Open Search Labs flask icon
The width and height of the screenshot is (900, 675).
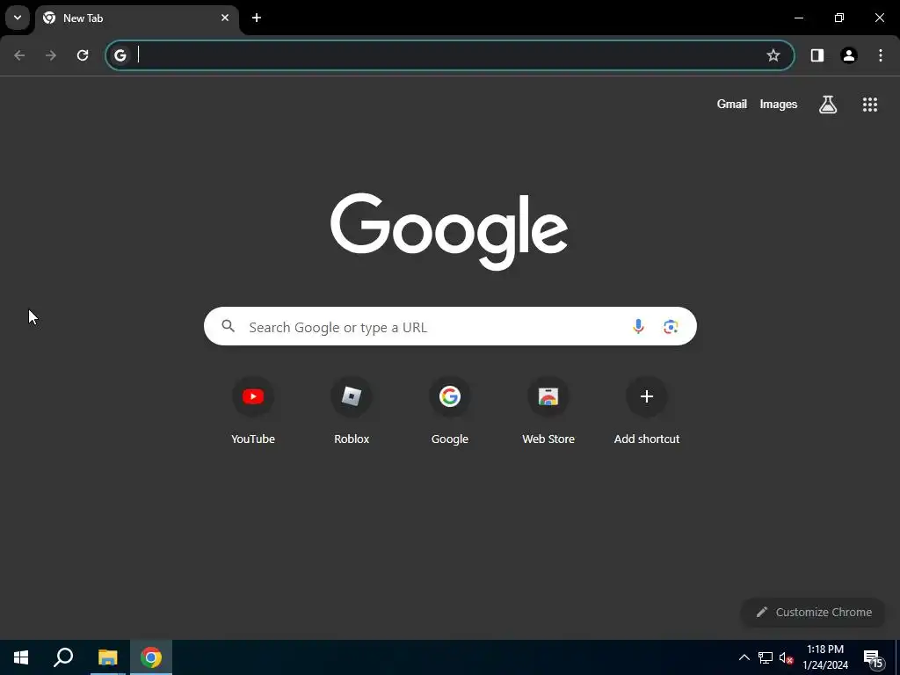827,104
